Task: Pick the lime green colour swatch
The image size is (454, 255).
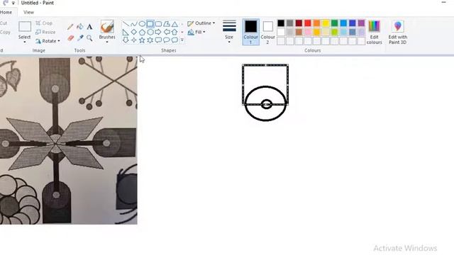Action: tap(334, 32)
